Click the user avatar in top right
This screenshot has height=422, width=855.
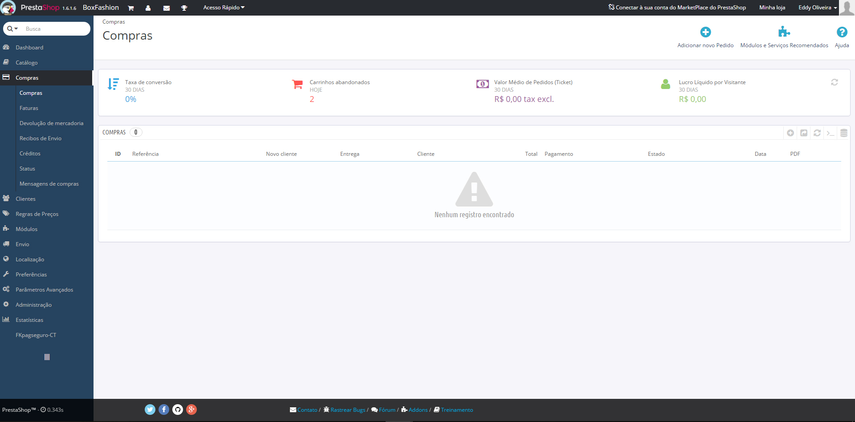coord(847,8)
